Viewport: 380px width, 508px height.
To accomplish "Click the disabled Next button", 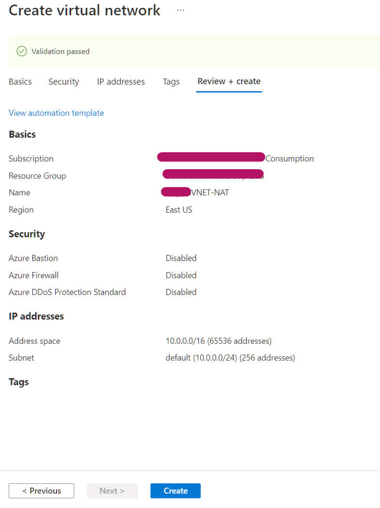I will point(112,491).
